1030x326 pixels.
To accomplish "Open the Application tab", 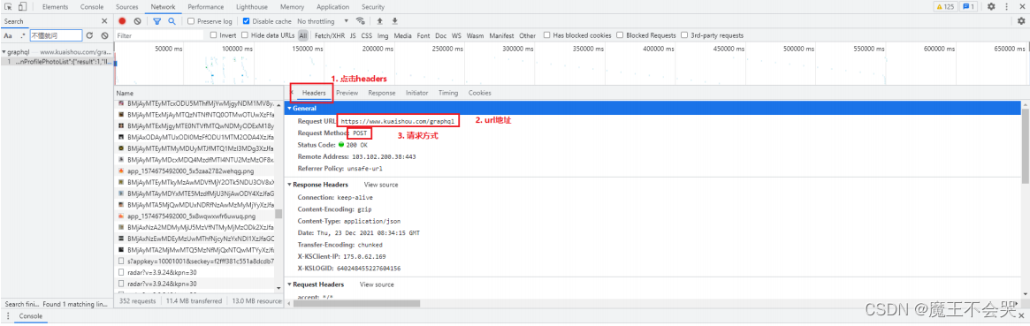I will coord(332,6).
